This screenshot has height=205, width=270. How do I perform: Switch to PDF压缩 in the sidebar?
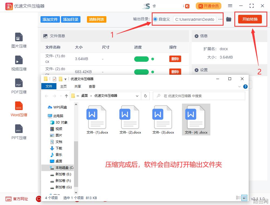[x=19, y=83]
